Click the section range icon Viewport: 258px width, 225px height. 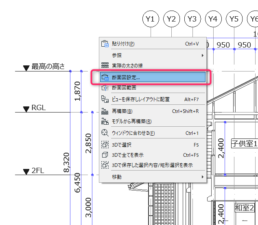(x=105, y=88)
